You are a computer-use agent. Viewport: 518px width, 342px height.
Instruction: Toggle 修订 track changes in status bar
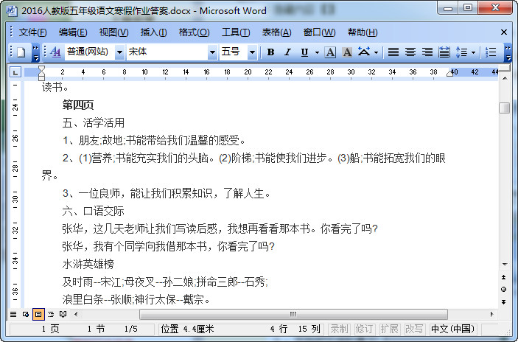point(364,329)
